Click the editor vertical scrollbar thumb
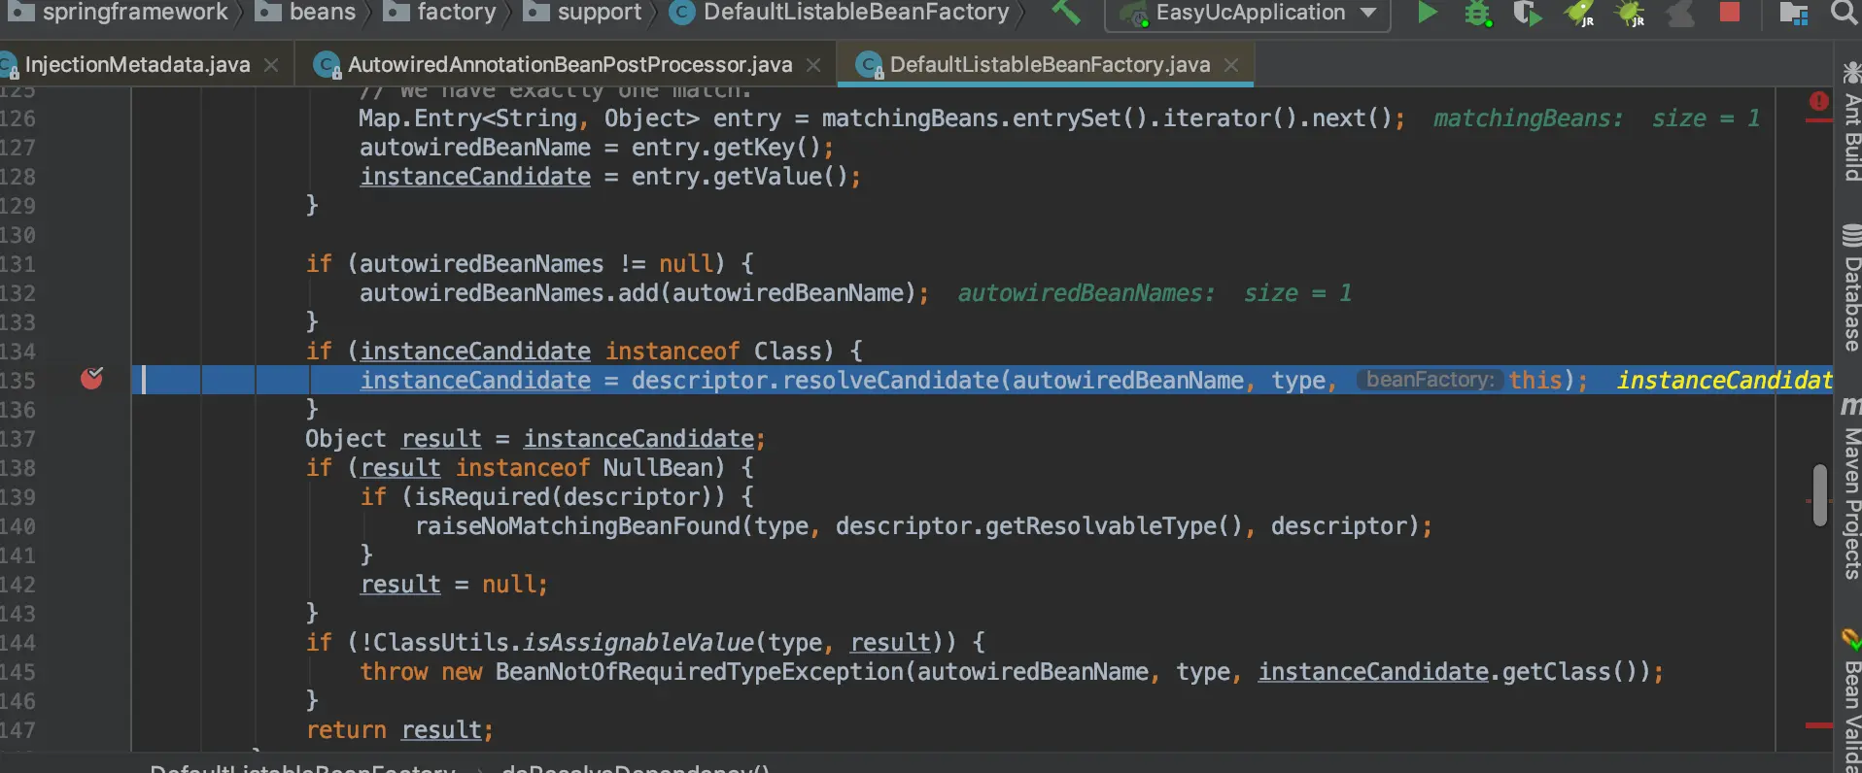Image resolution: width=1862 pixels, height=773 pixels. [x=1819, y=495]
